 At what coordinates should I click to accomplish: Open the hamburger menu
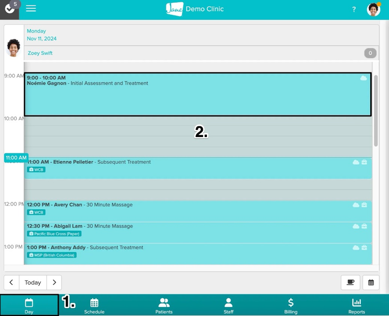31,8
